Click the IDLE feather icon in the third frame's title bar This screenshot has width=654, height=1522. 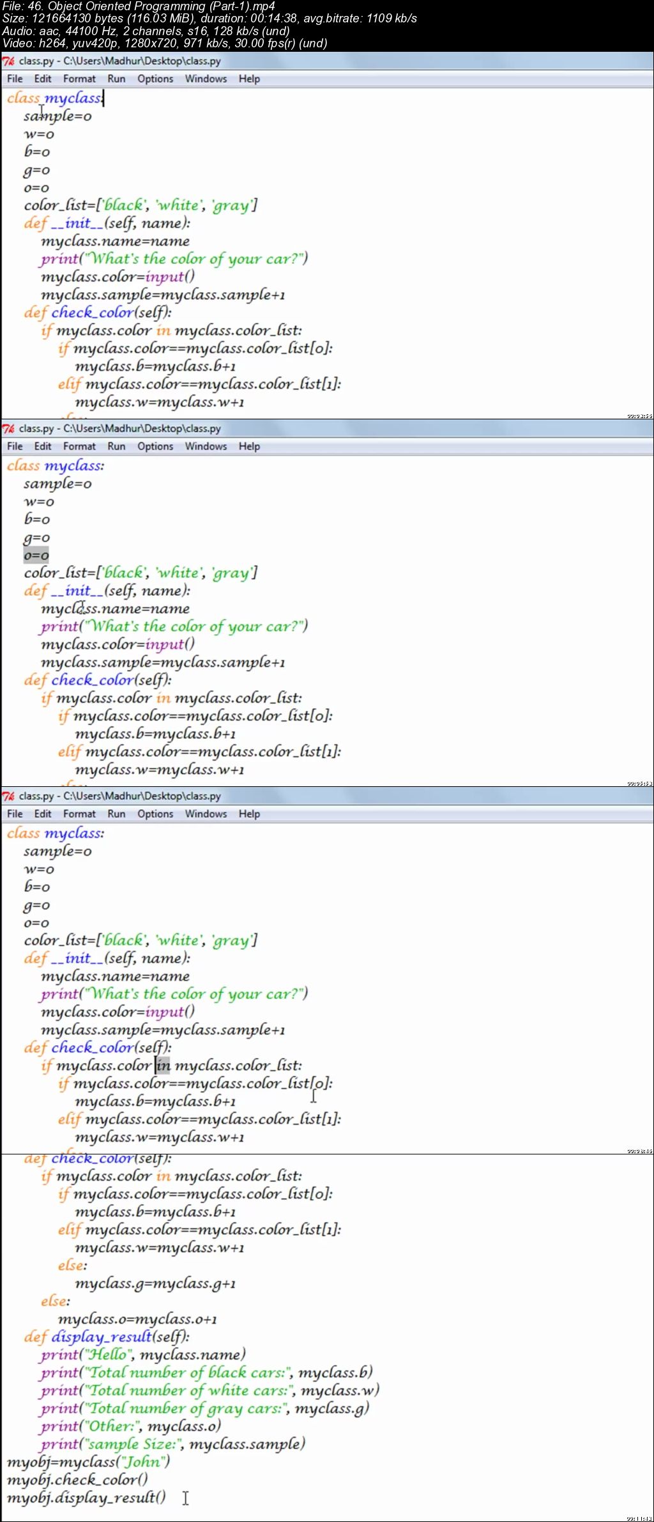click(8, 796)
